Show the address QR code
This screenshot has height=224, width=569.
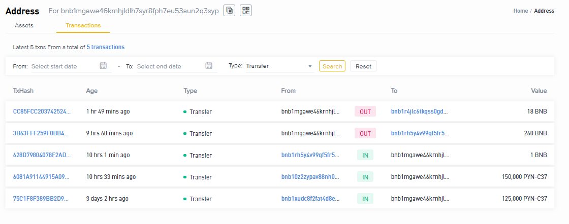246,11
